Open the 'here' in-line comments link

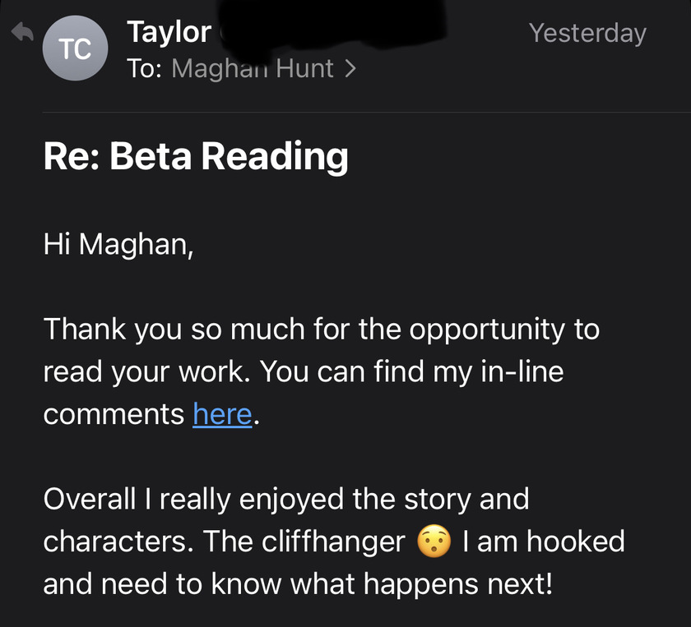tap(223, 414)
